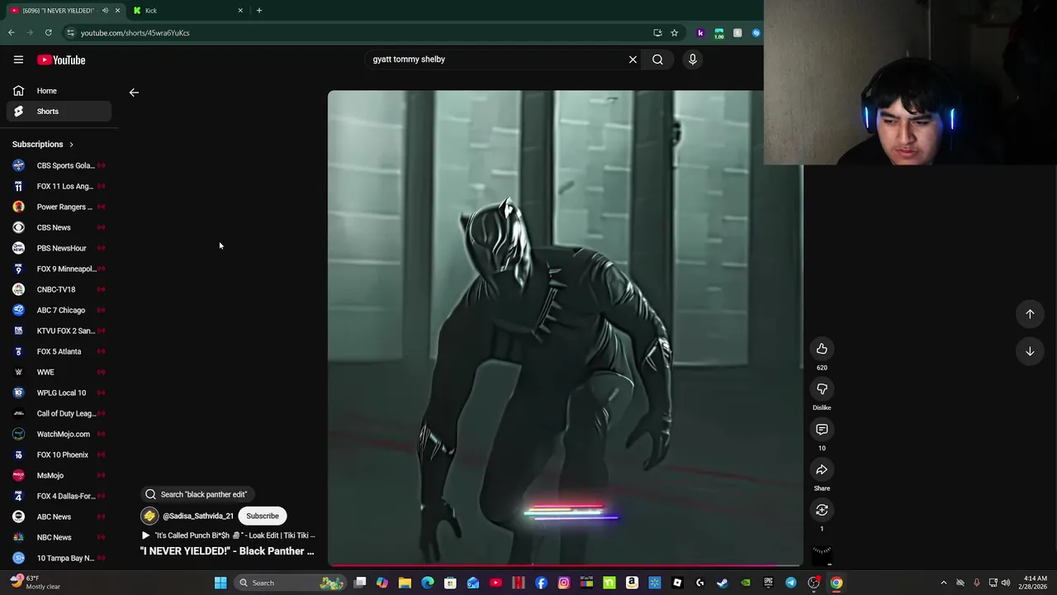Toggle the tray microphone icon
The width and height of the screenshot is (1057, 595).
pyautogui.click(x=977, y=583)
